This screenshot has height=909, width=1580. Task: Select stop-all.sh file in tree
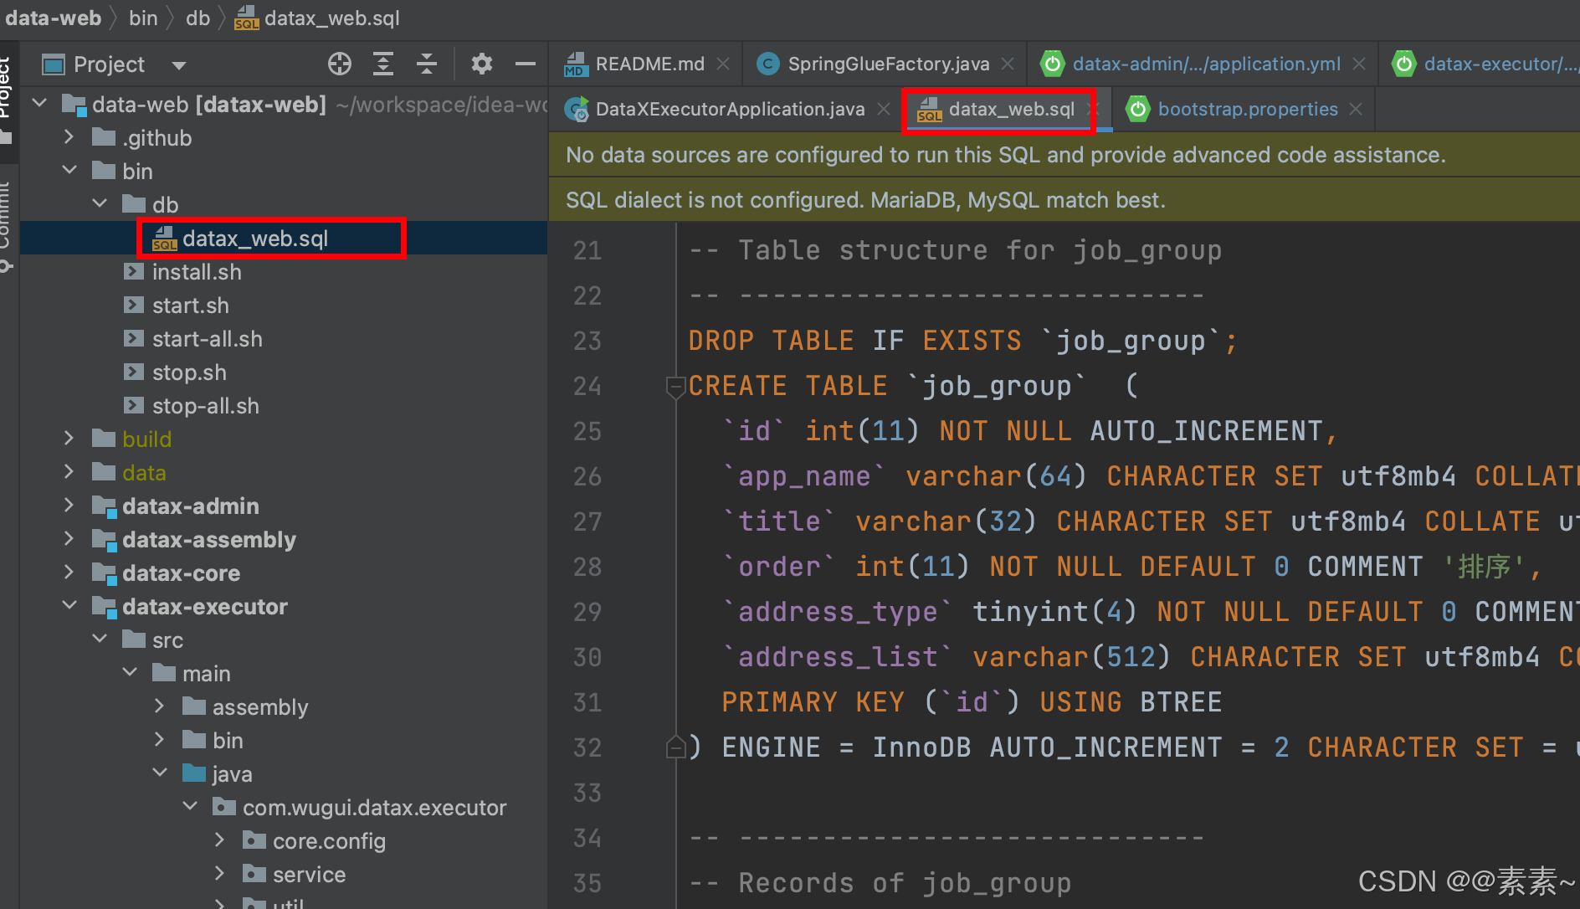(x=284, y=406)
